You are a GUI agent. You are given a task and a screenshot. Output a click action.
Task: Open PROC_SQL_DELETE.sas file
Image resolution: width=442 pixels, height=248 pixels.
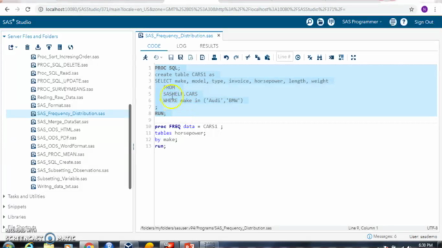click(x=62, y=65)
